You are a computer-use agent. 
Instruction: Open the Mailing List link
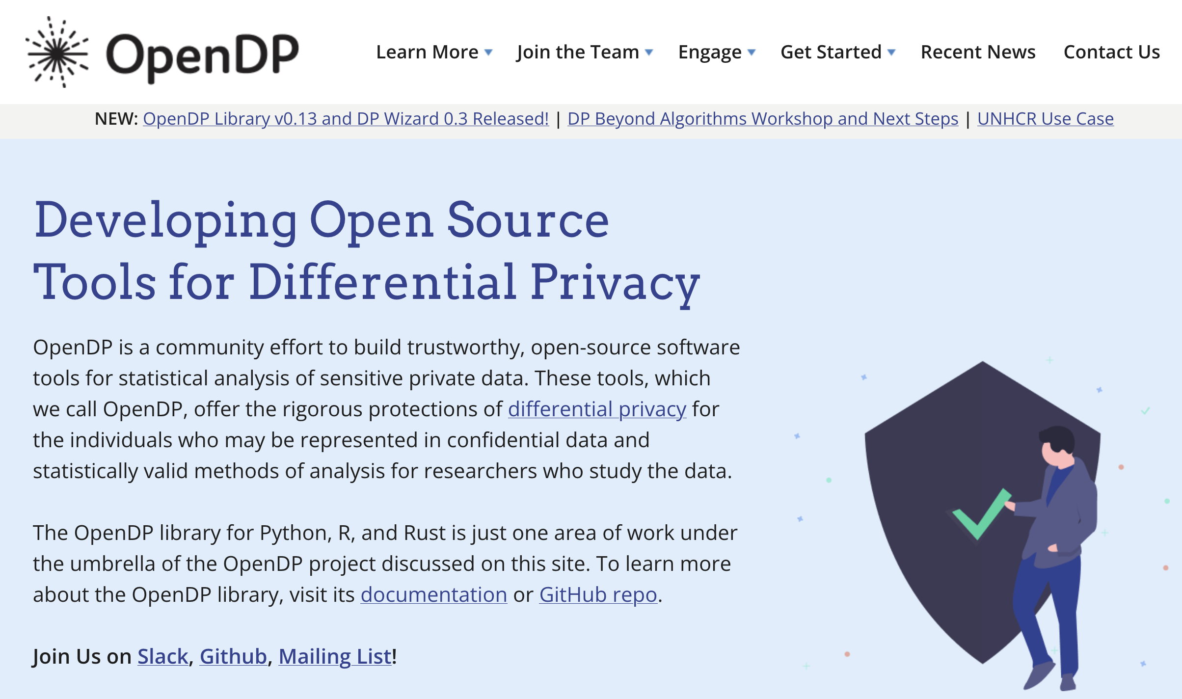pos(335,657)
